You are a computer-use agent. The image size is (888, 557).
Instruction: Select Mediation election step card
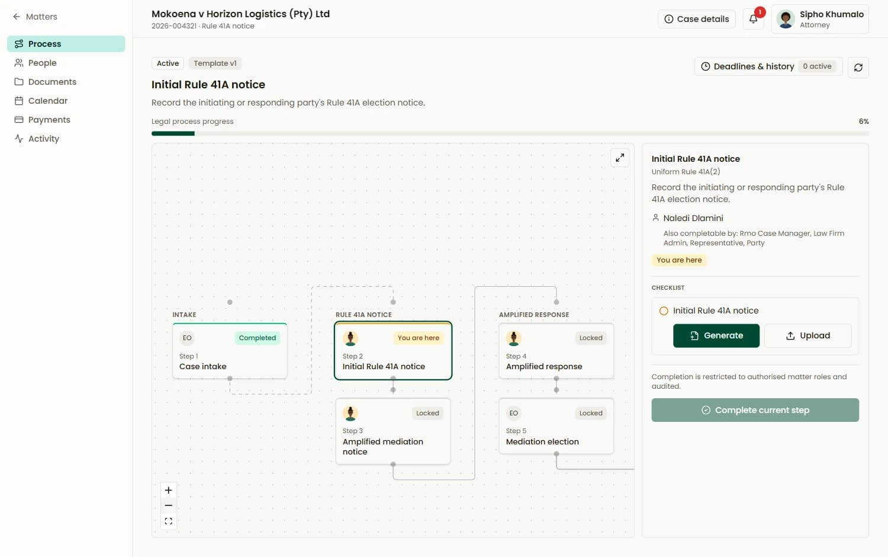coord(556,426)
